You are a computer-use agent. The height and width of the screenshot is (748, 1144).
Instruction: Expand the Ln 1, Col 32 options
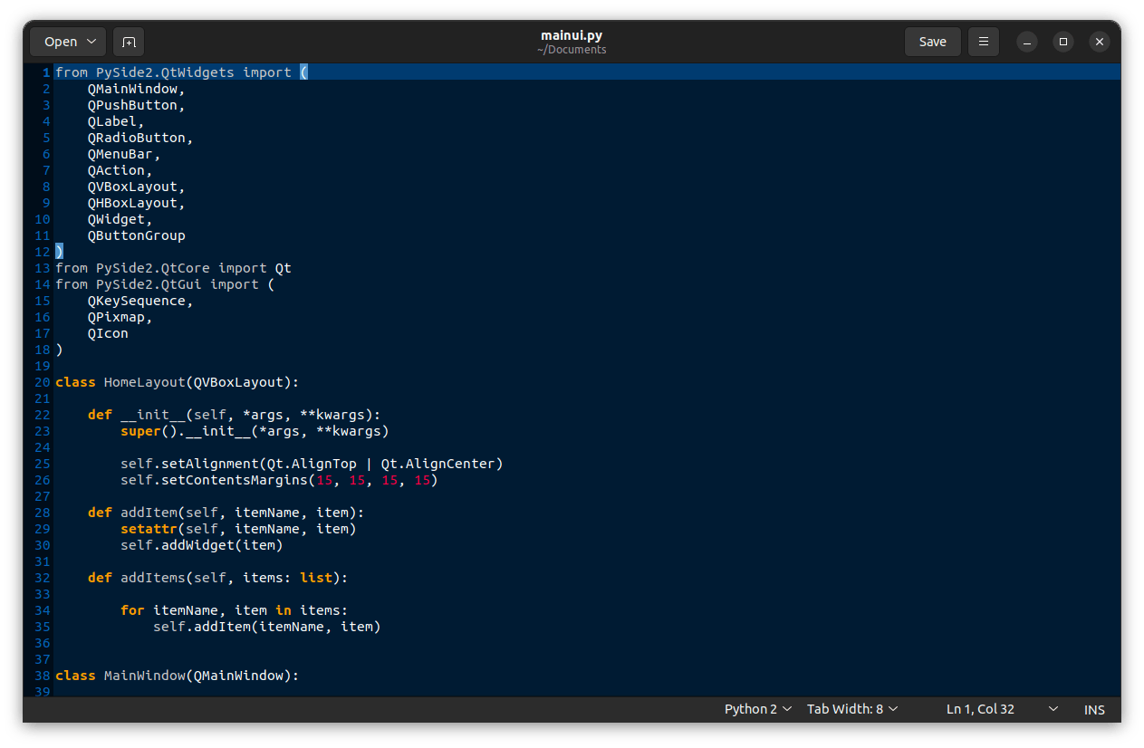click(x=1053, y=709)
